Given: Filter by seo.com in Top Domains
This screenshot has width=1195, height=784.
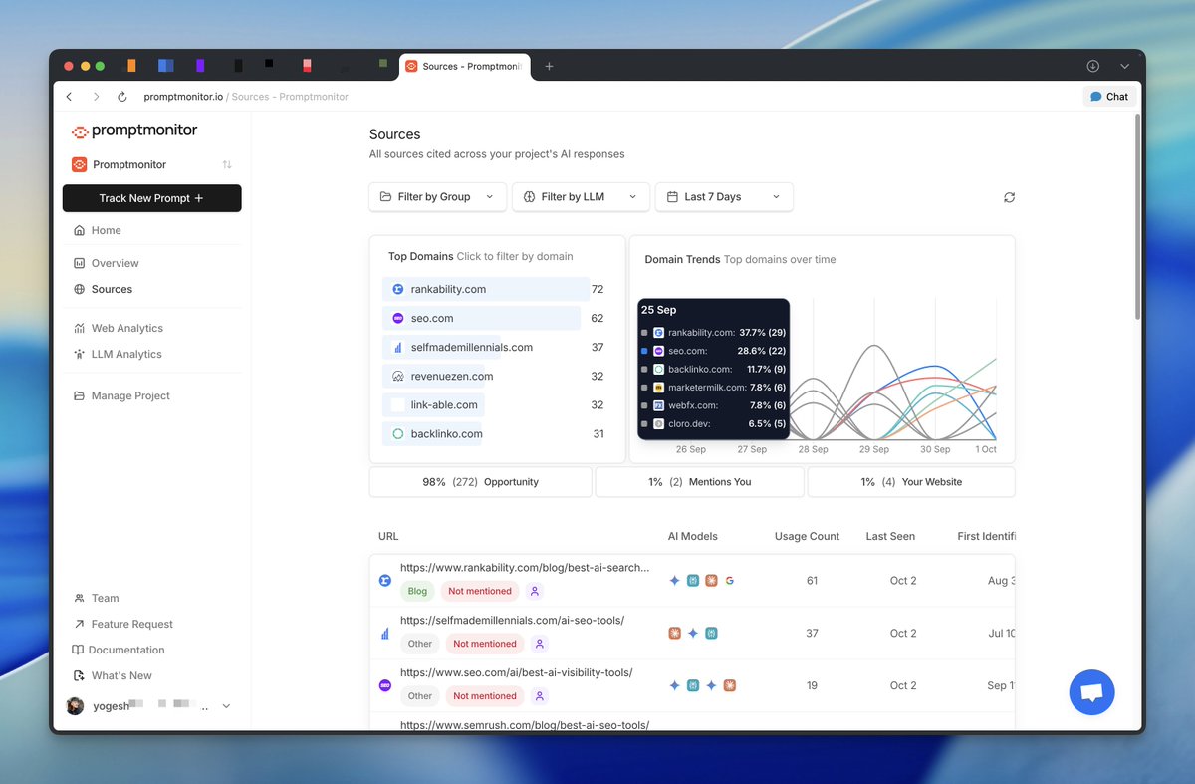Looking at the screenshot, I should tap(482, 318).
